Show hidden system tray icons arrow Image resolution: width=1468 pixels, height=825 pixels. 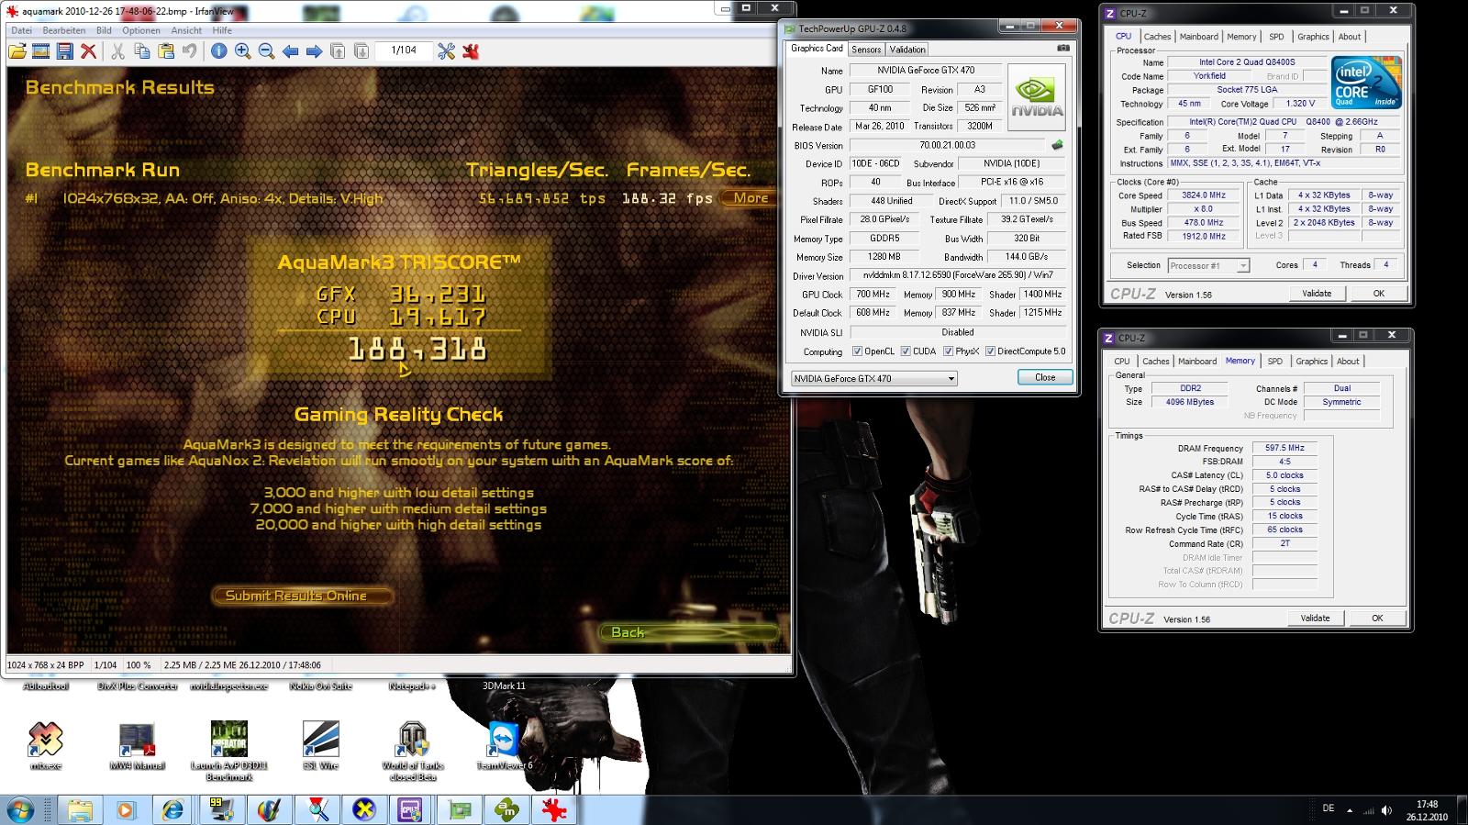pyautogui.click(x=1350, y=810)
